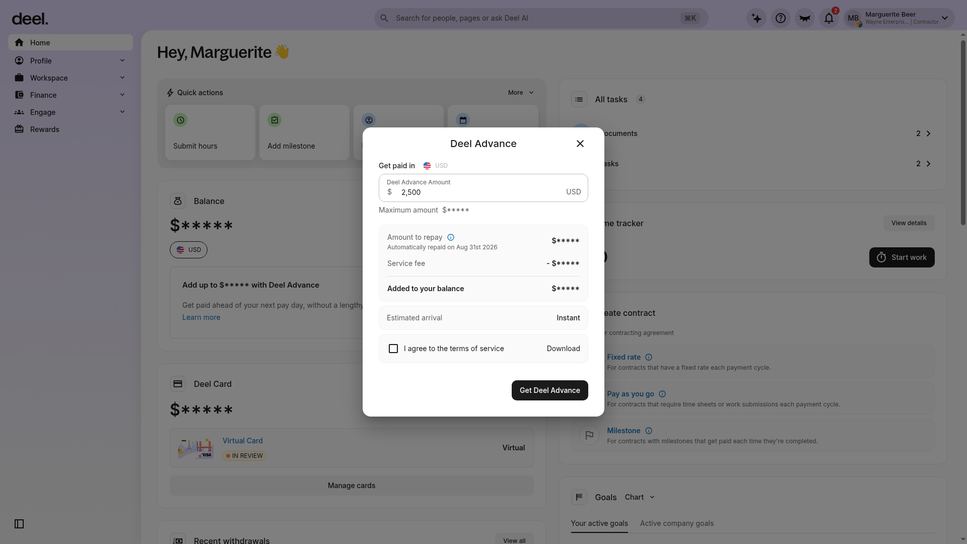Expand the Workspace sidebar menu
Image resolution: width=967 pixels, height=544 pixels.
tap(71, 78)
